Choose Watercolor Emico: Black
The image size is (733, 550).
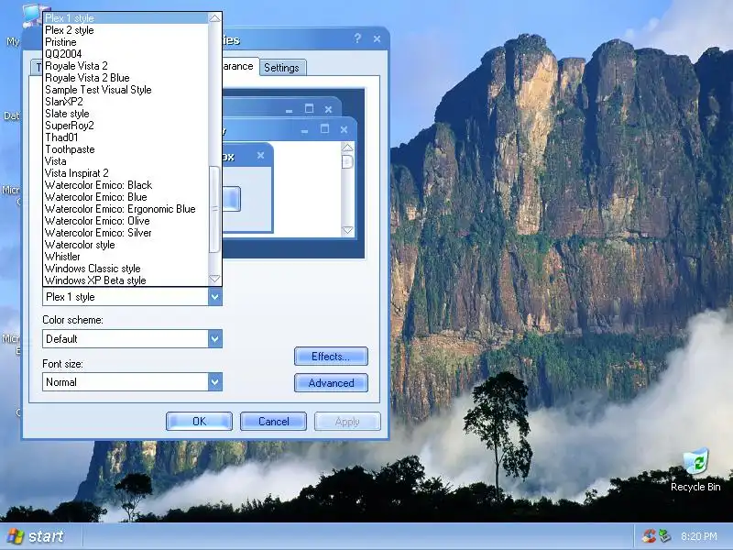point(126,185)
